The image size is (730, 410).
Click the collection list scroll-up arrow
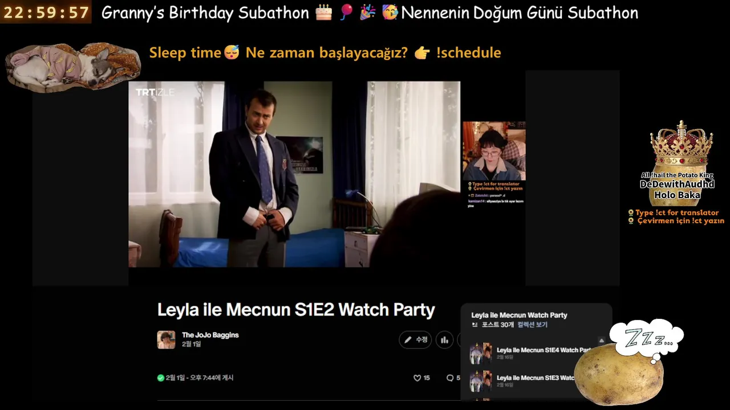(x=601, y=340)
